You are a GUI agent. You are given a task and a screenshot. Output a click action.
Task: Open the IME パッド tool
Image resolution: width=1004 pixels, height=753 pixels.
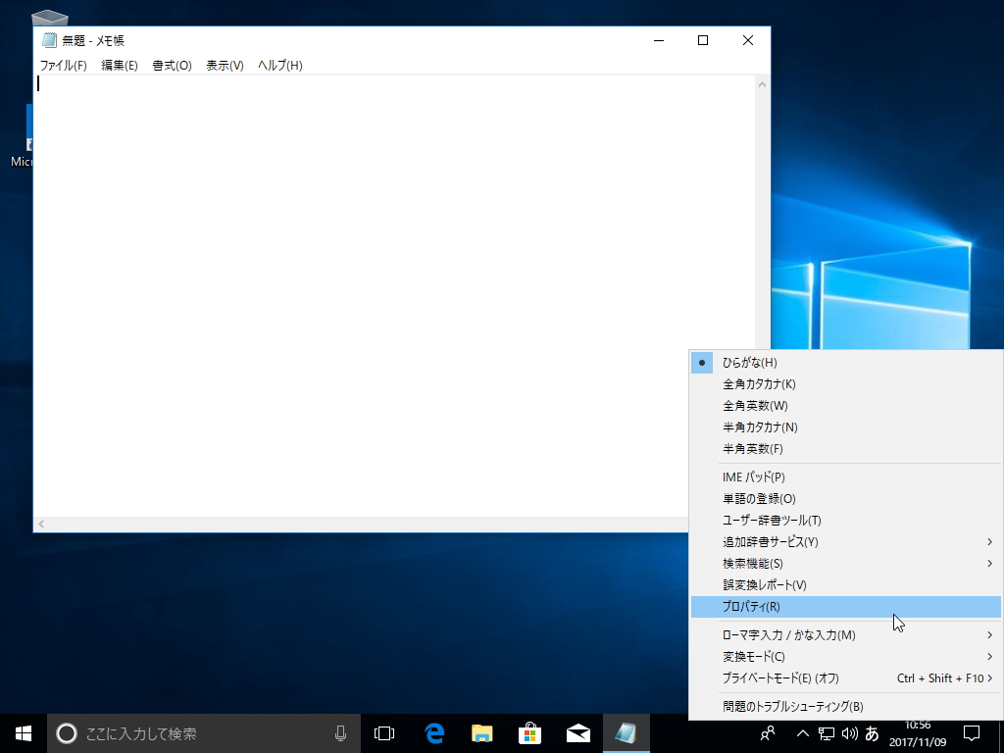click(755, 477)
